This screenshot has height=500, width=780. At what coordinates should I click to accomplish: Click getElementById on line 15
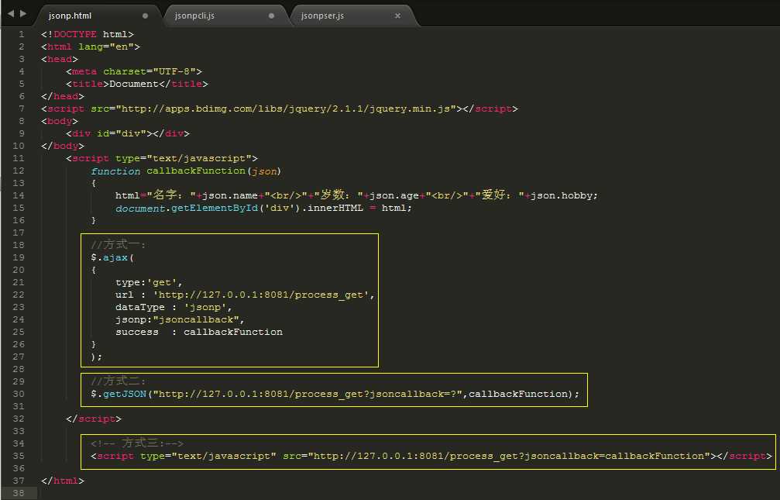(215, 208)
